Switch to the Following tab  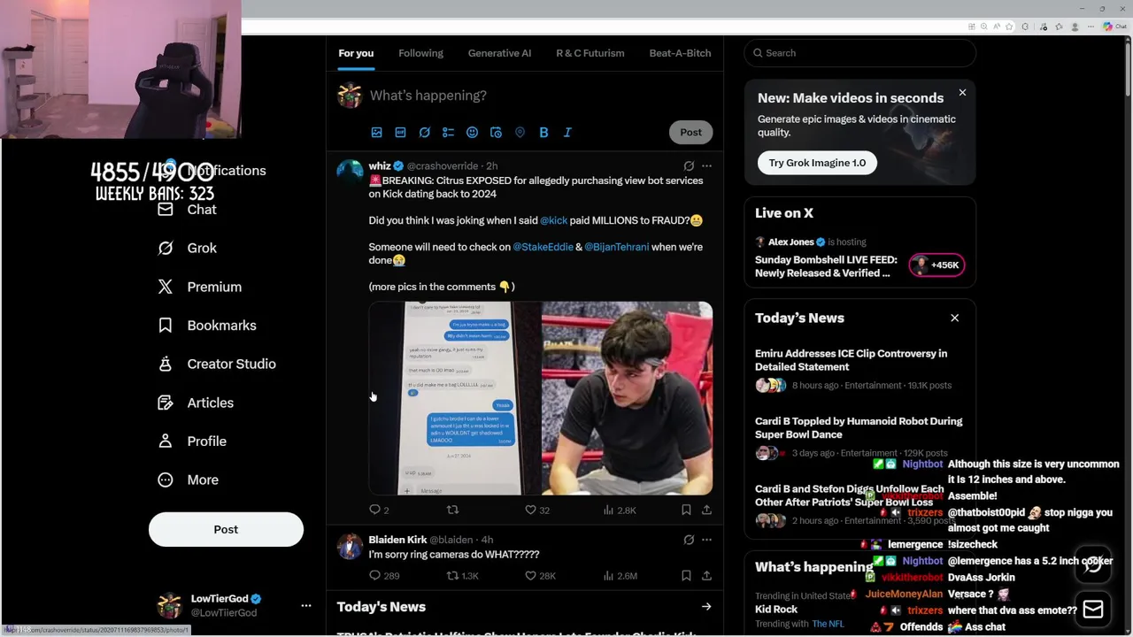click(420, 53)
